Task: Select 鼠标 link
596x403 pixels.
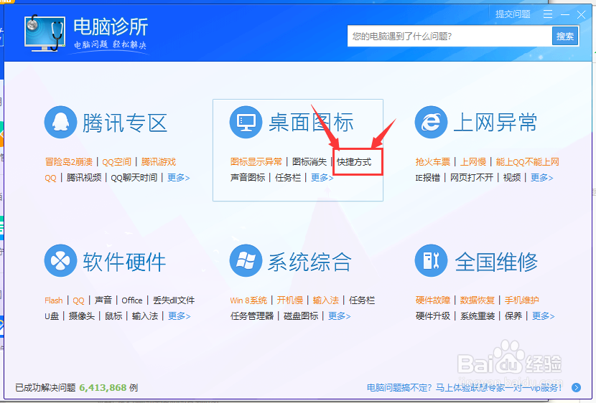Action: (x=113, y=316)
